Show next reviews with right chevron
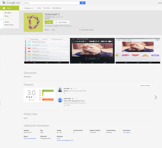 156,97
